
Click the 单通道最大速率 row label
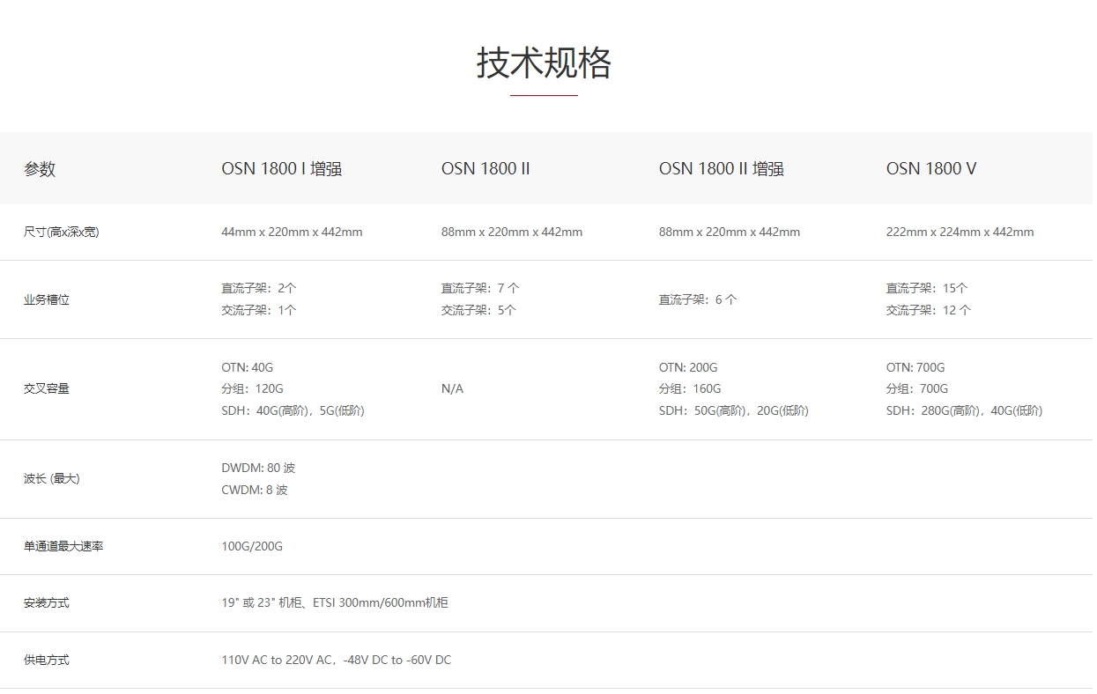pyautogui.click(x=63, y=546)
